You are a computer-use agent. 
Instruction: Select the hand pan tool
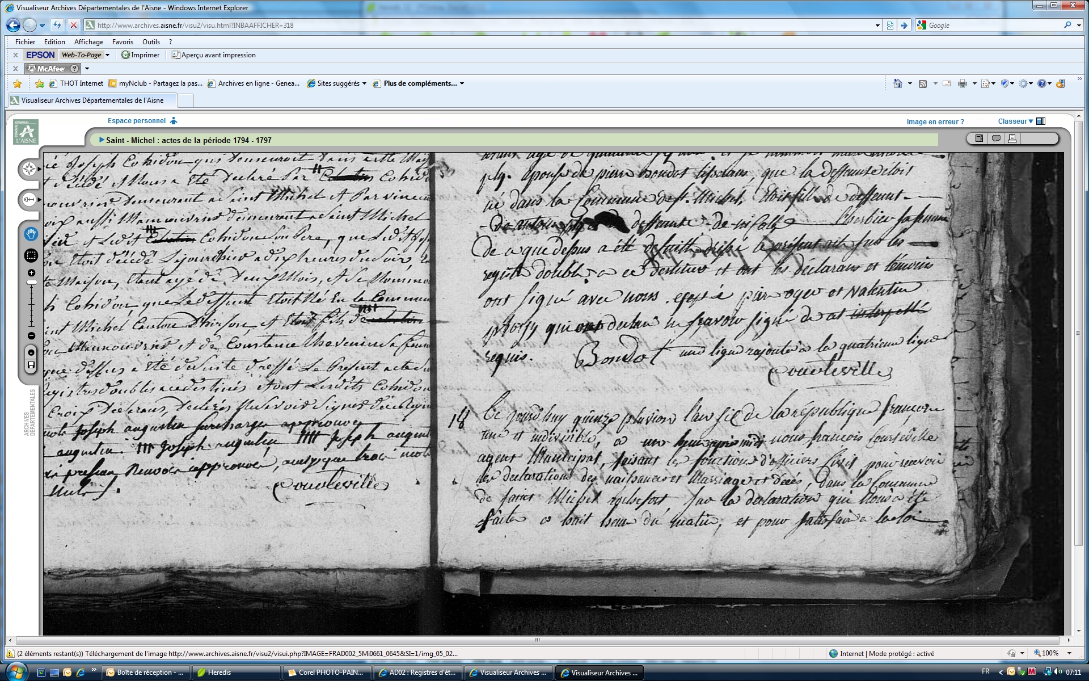(x=31, y=234)
